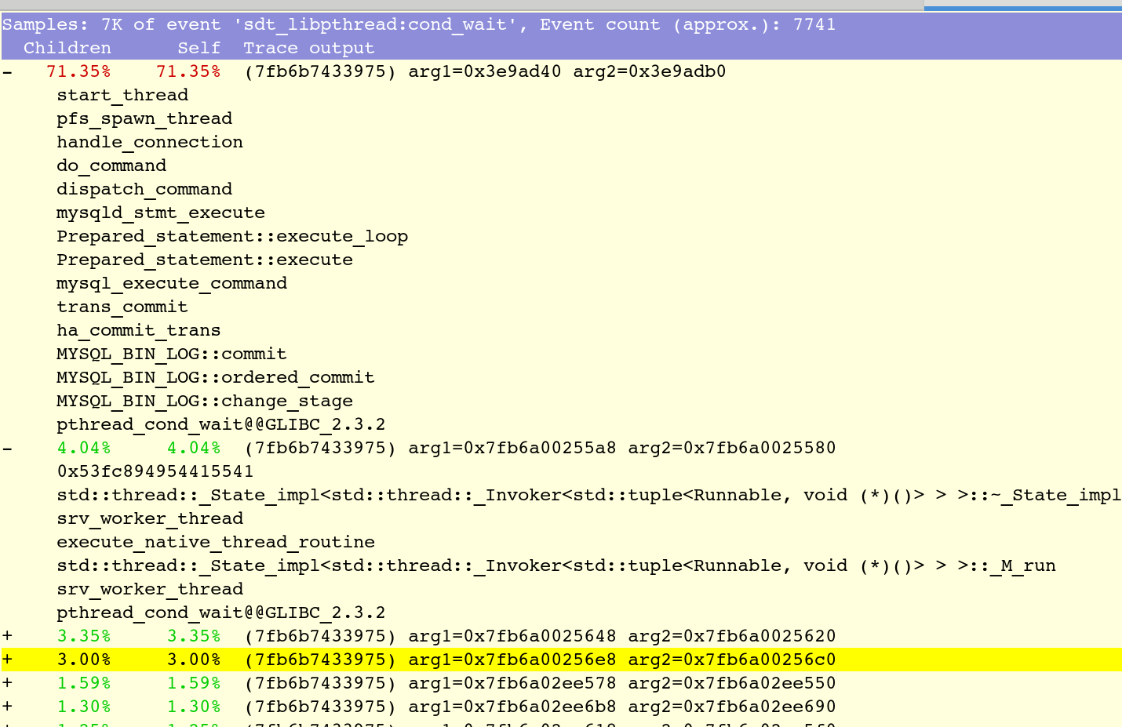Select pthread_cond_wait below second srv_worker_thread
1122x727 pixels.
click(x=221, y=612)
